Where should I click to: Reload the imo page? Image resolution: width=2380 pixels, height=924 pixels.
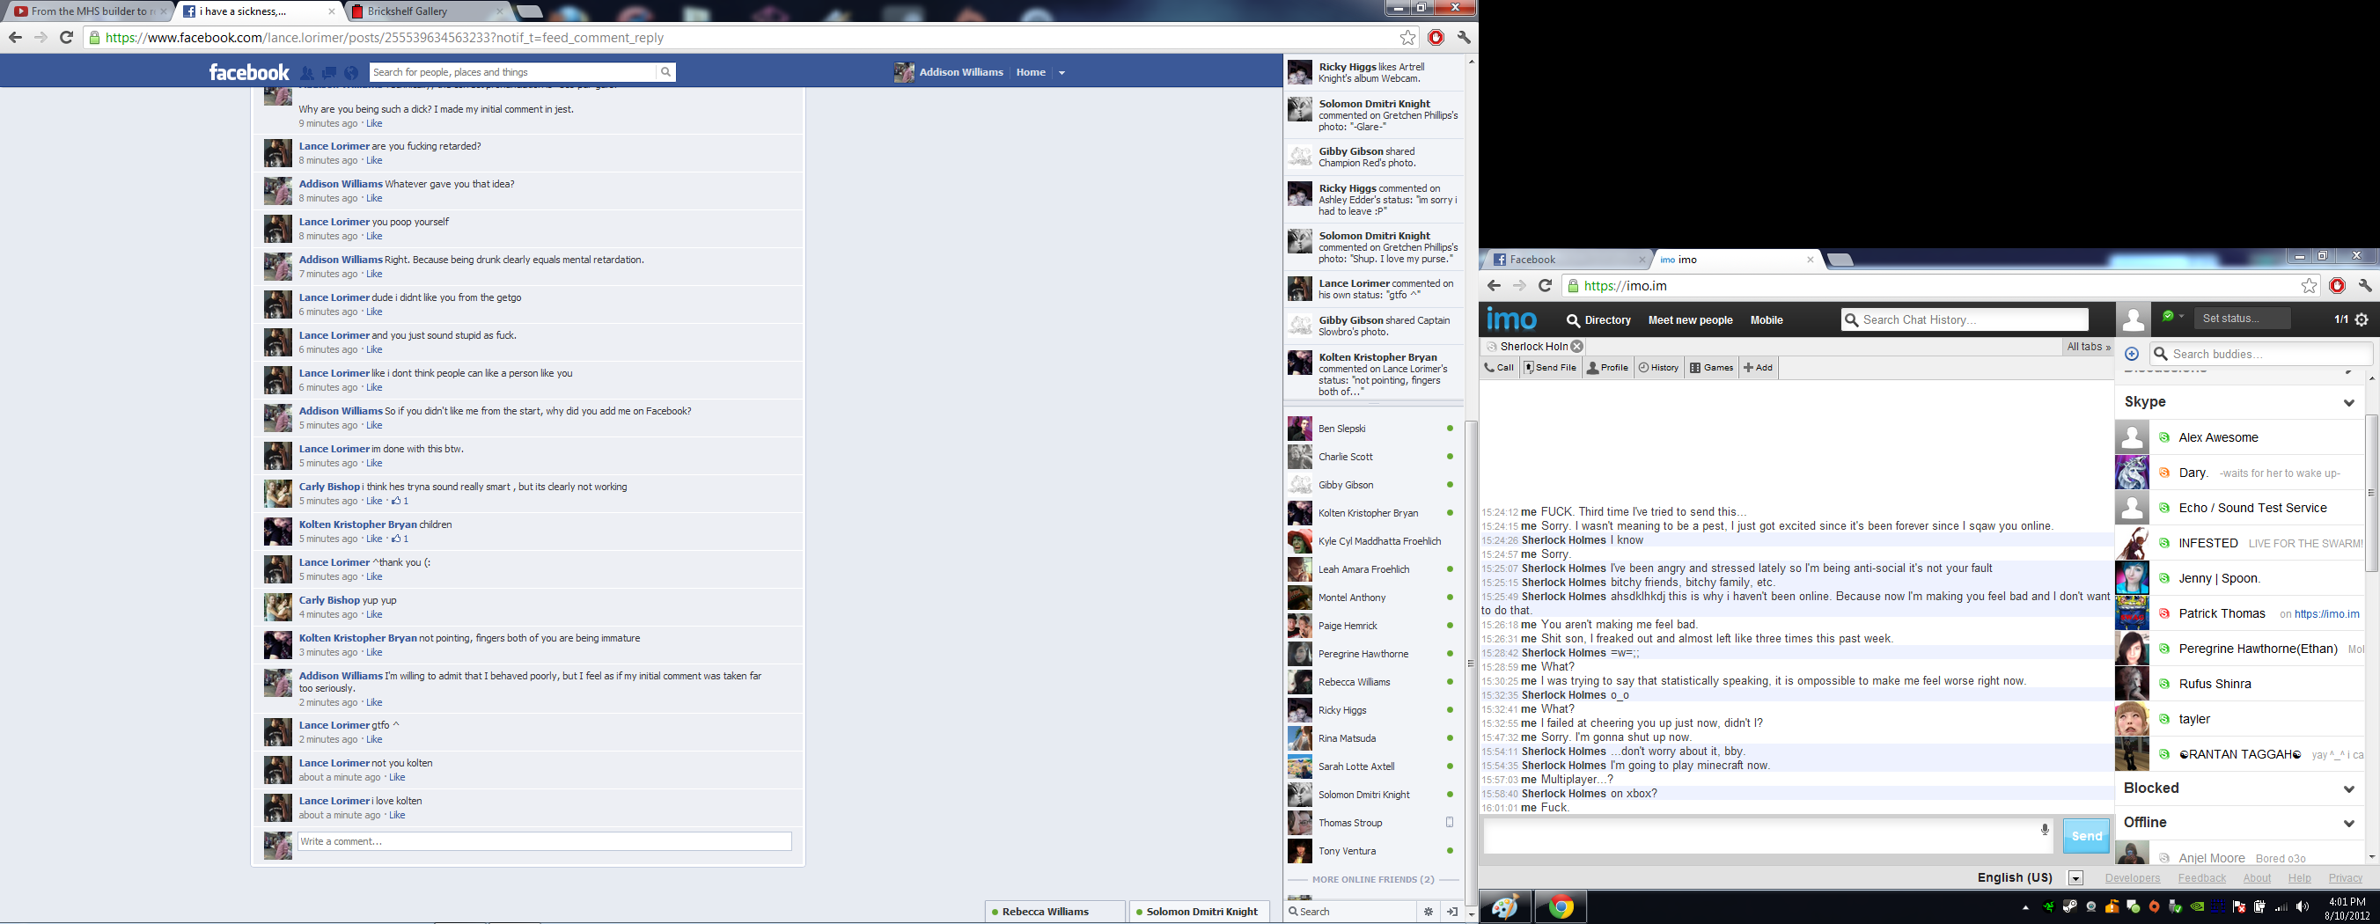coord(1545,285)
